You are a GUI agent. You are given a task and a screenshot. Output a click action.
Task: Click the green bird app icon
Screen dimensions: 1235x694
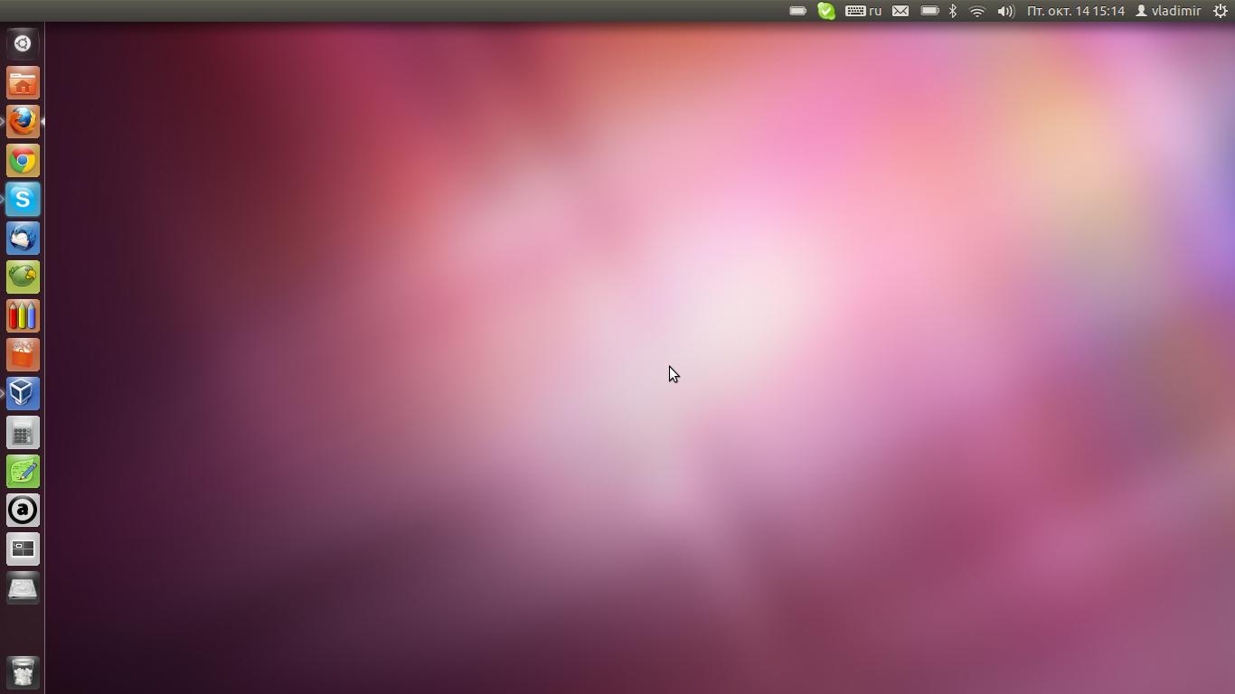click(23, 277)
